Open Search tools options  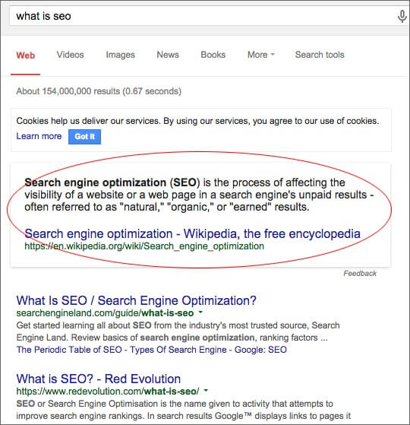[320, 55]
